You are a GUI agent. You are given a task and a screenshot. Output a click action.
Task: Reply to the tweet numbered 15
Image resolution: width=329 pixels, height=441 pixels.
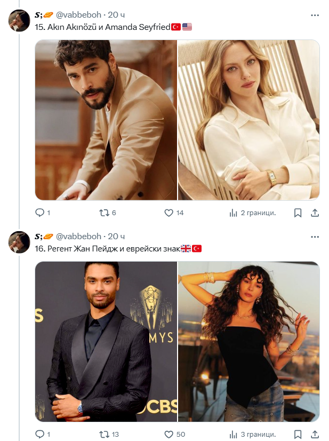click(x=40, y=212)
